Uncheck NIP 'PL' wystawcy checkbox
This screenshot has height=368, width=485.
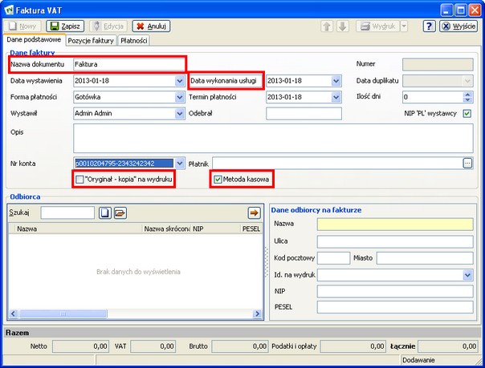tap(467, 113)
